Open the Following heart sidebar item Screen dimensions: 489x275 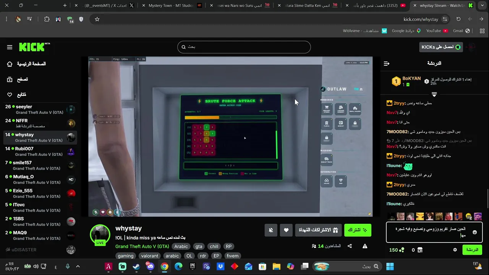click(x=16, y=94)
